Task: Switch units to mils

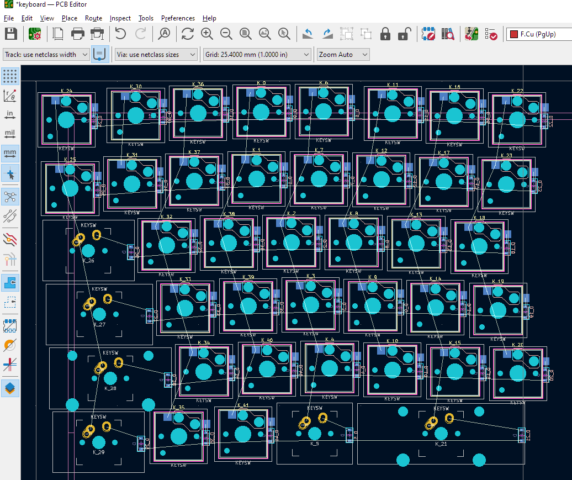Action: pos(10,134)
